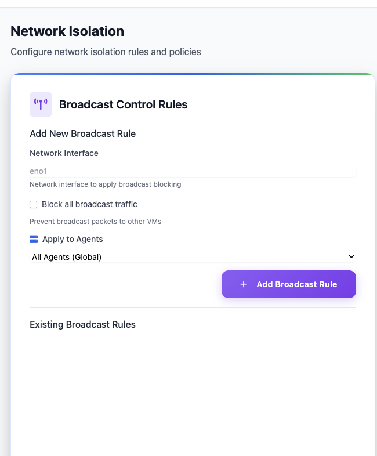Click the Add New Broadcast Rule subheading

(x=82, y=133)
